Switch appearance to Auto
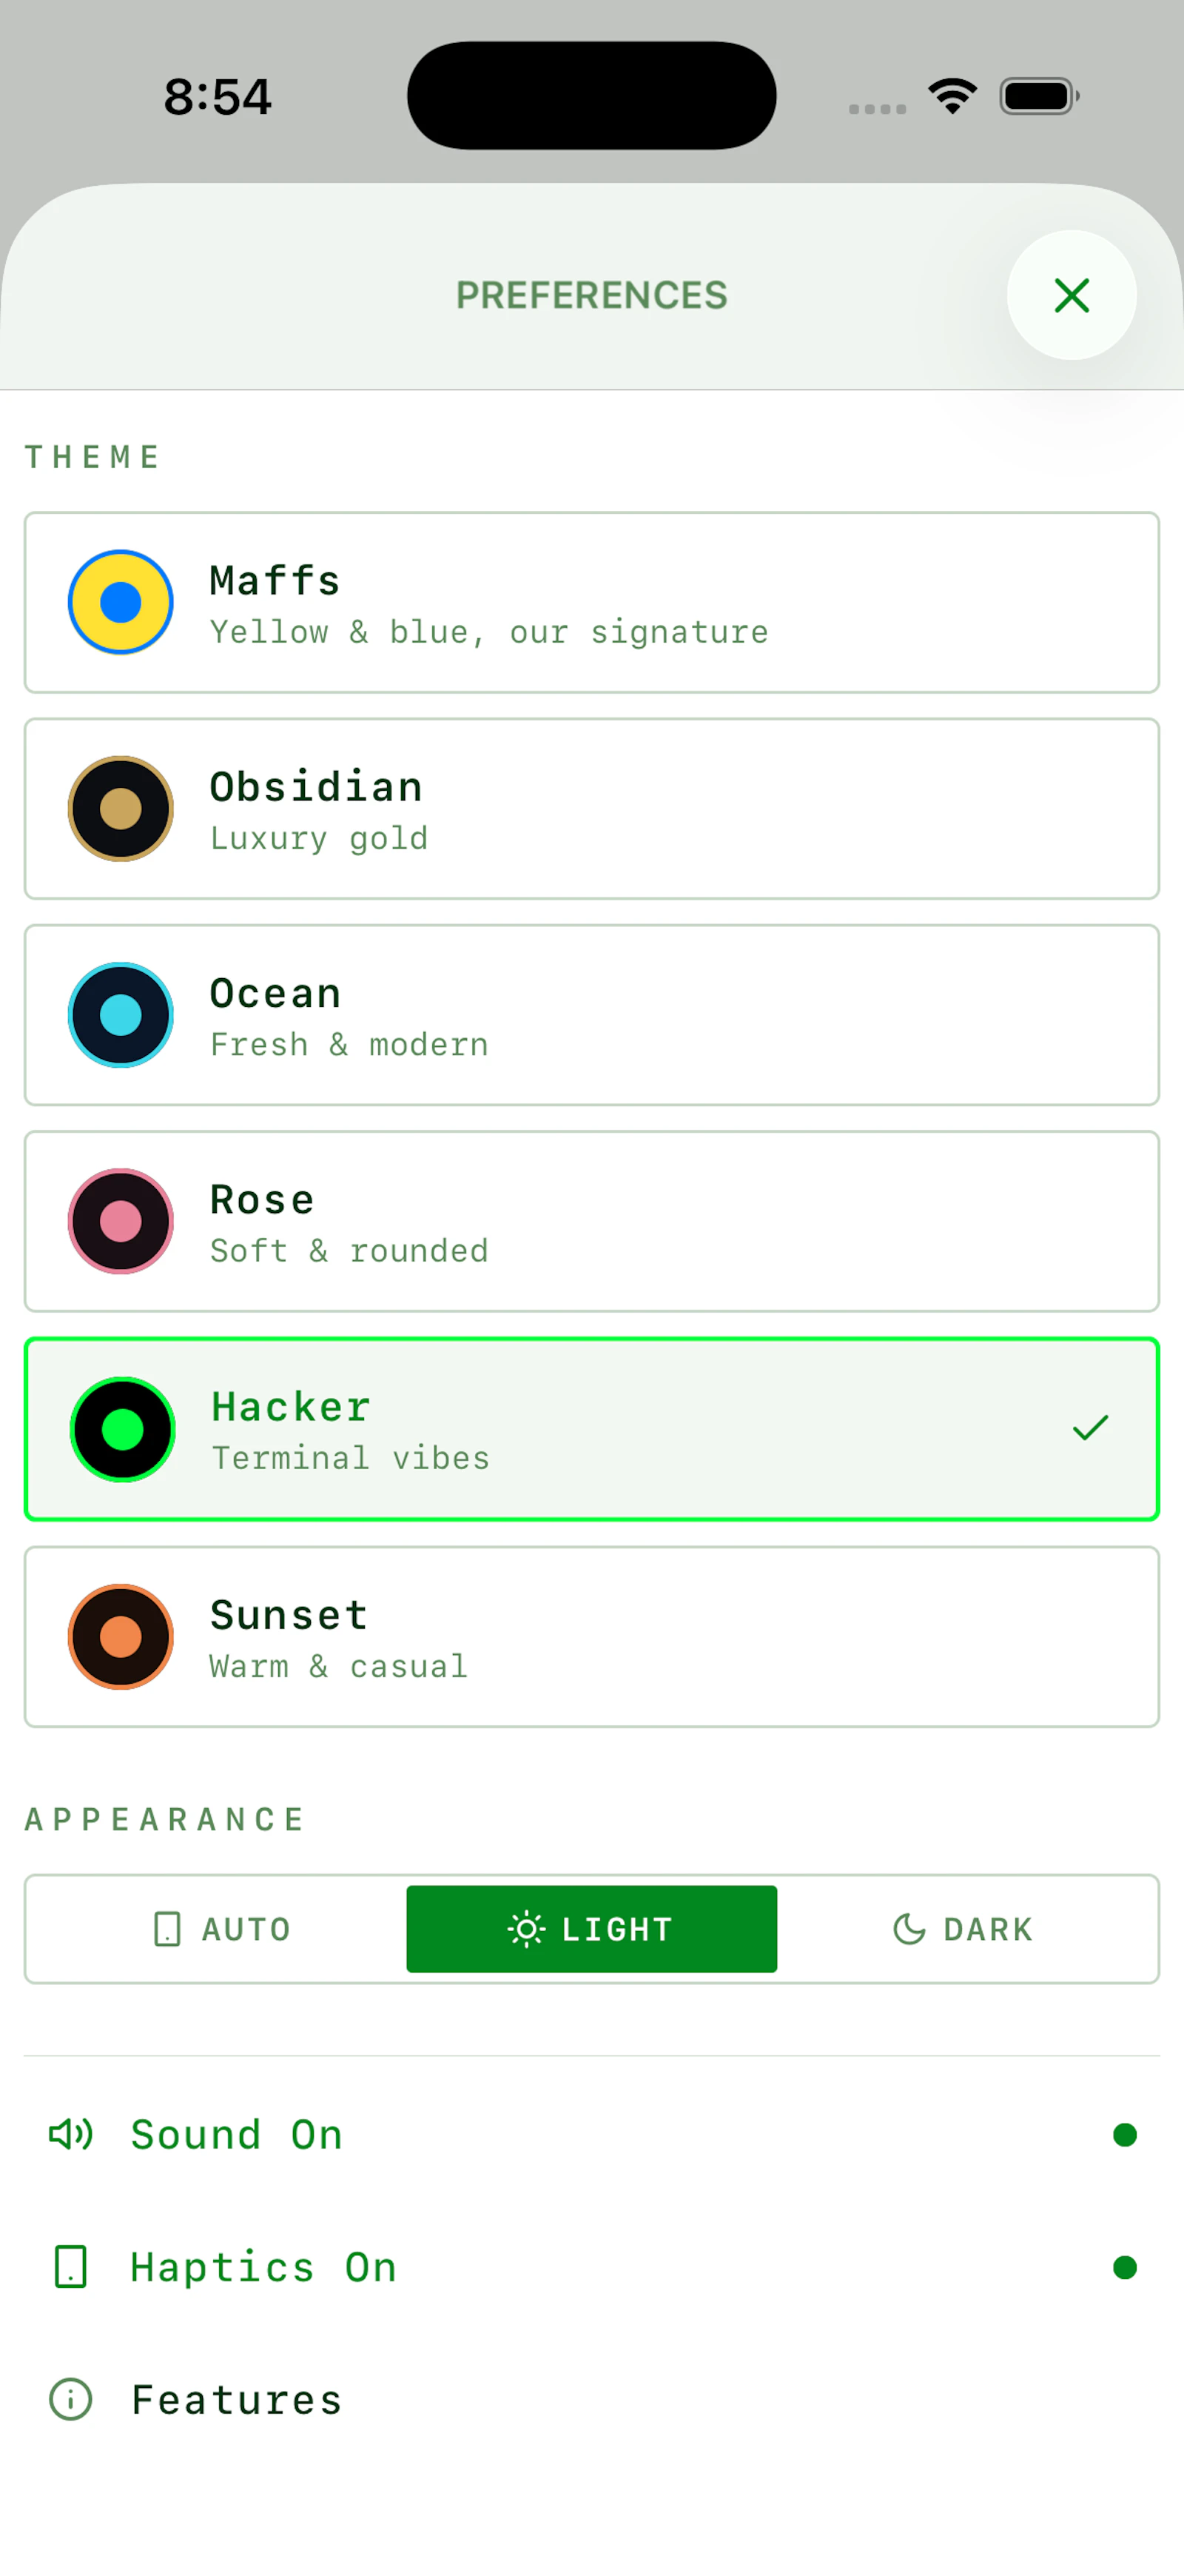 tap(222, 1929)
